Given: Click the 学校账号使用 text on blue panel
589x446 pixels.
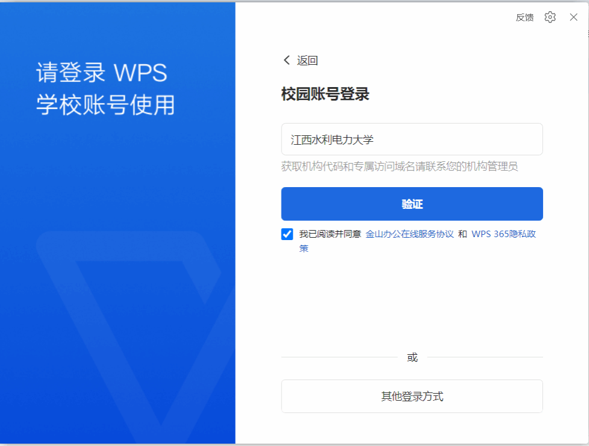Looking at the screenshot, I should 105,105.
